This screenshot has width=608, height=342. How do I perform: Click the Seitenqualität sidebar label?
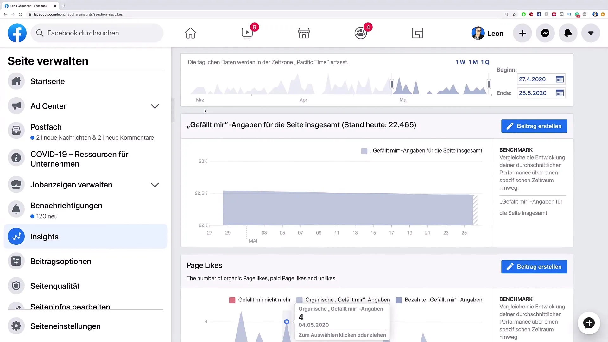pyautogui.click(x=55, y=286)
